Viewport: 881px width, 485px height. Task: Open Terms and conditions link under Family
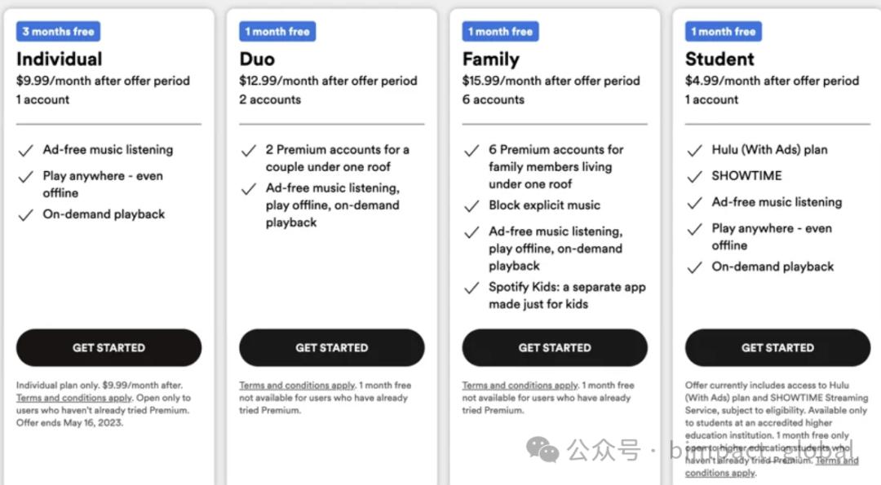pyautogui.click(x=520, y=385)
